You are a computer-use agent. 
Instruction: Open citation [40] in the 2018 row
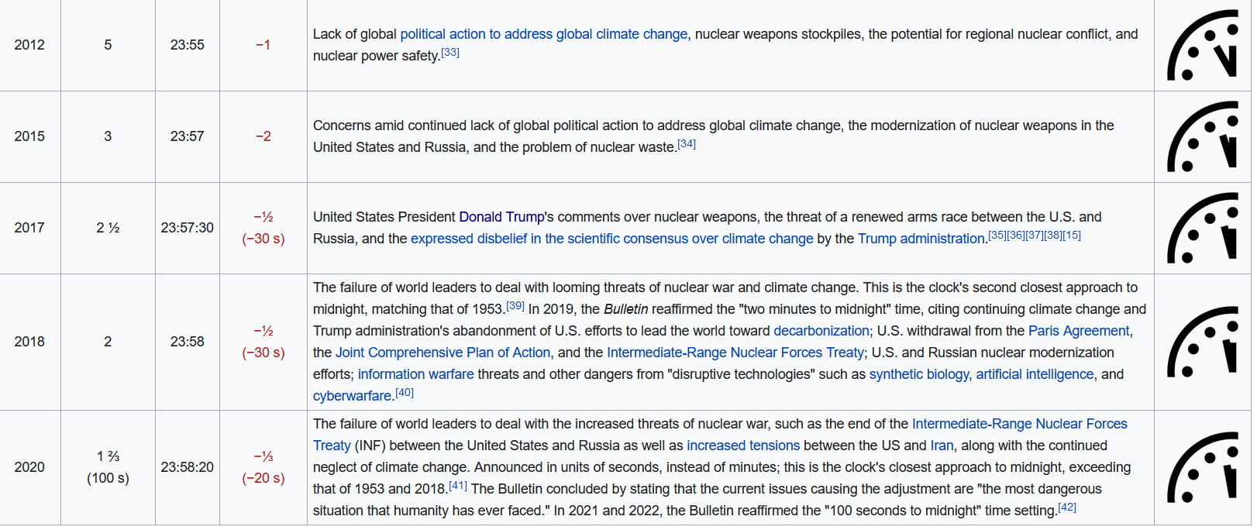[405, 392]
